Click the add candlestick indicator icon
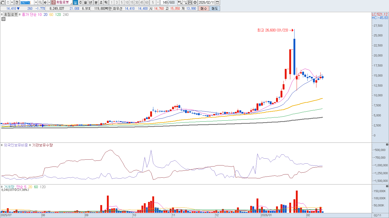 180,2
